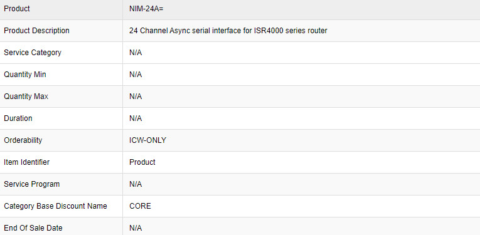
Task: Select the Service Program label
Action: (x=32, y=184)
